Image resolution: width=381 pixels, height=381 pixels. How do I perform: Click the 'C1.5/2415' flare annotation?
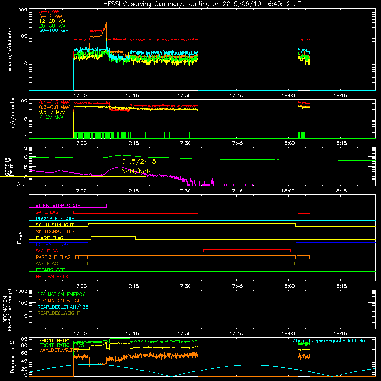(x=139, y=161)
